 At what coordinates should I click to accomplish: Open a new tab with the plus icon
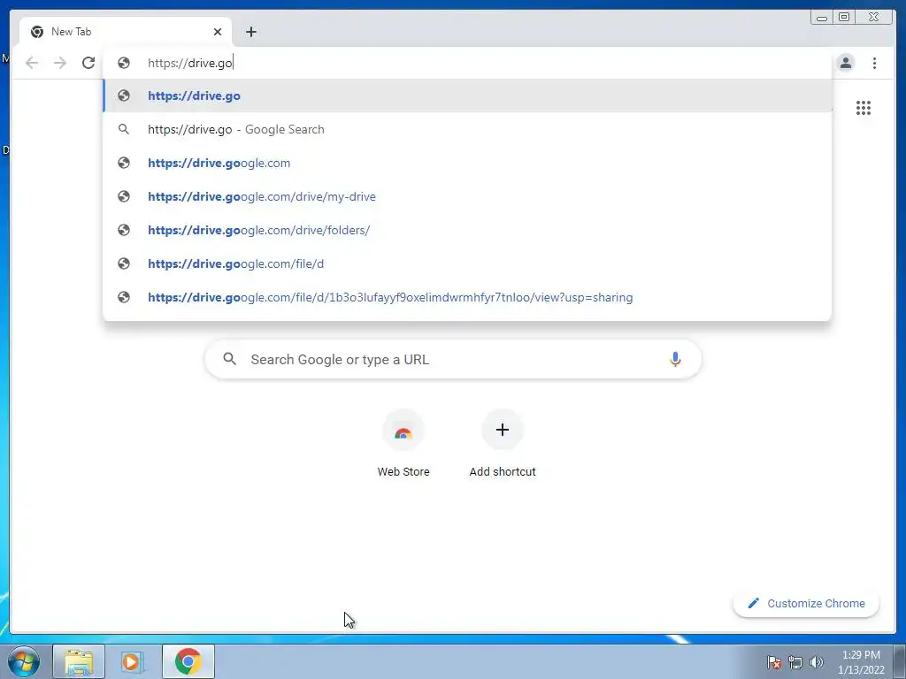250,32
